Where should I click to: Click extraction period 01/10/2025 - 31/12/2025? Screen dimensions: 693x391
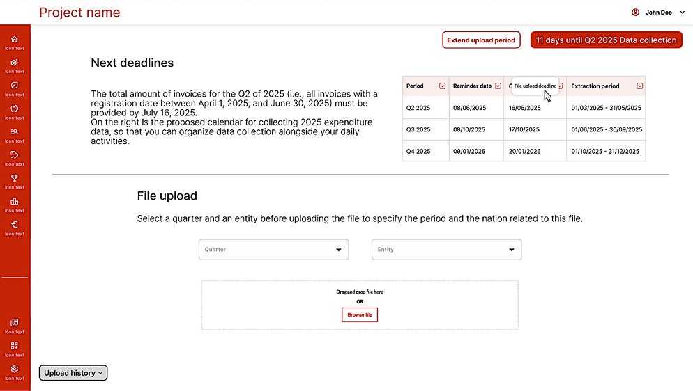(605, 151)
